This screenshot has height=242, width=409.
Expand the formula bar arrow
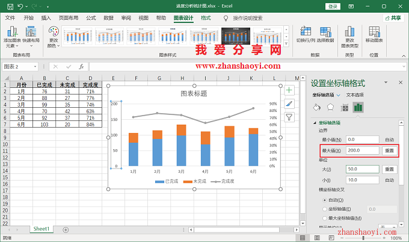[404, 67]
